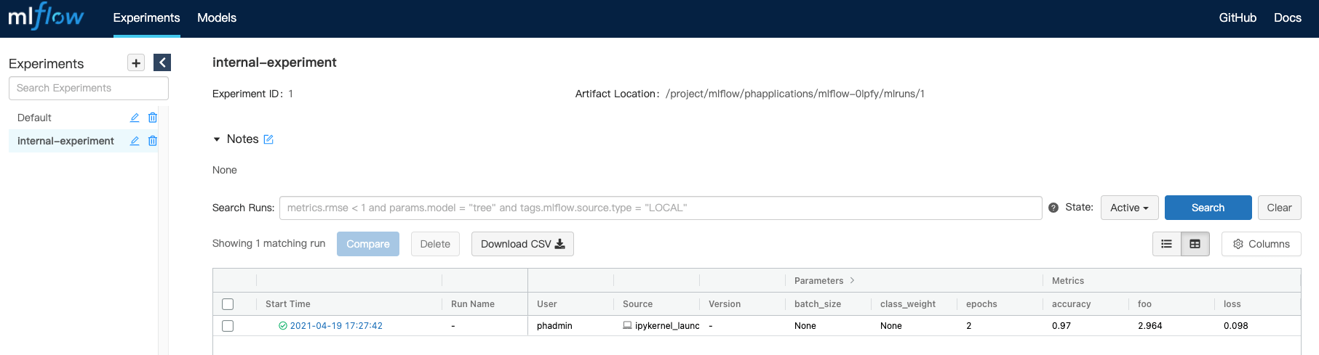
Task: Click the blue Search button
Action: (1208, 208)
